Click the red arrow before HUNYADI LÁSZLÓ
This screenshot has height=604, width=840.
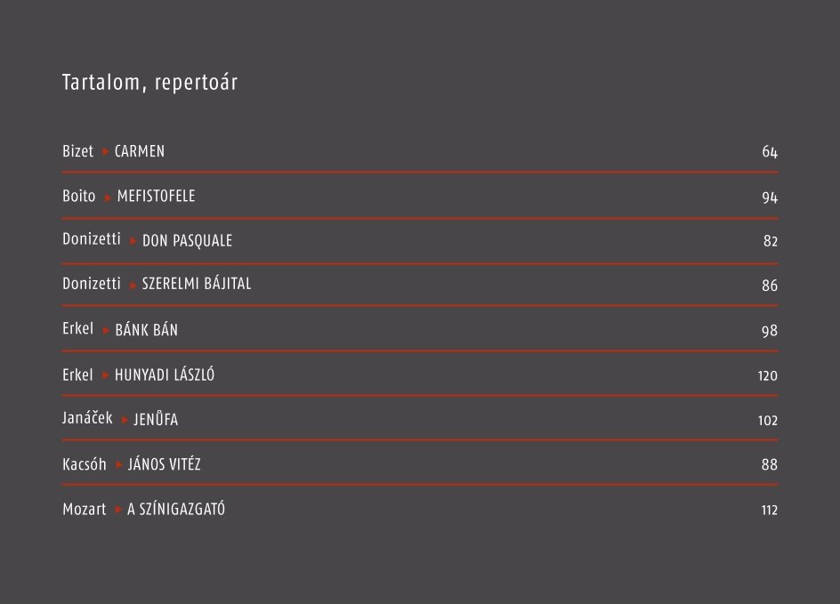(x=105, y=375)
